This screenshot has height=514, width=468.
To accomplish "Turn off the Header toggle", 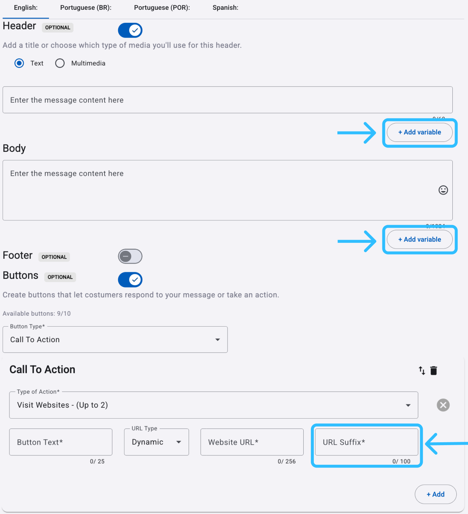I will 130,30.
